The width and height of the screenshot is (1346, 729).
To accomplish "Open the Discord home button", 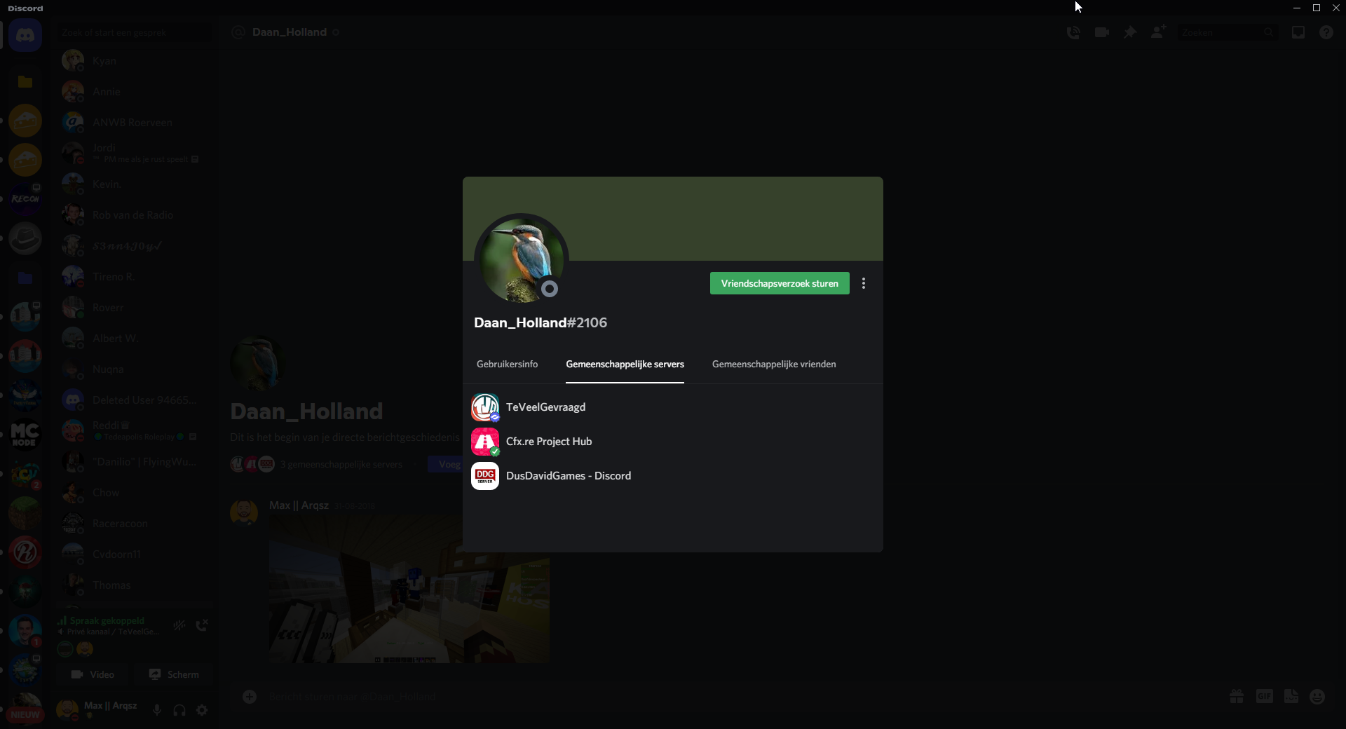I will [25, 35].
